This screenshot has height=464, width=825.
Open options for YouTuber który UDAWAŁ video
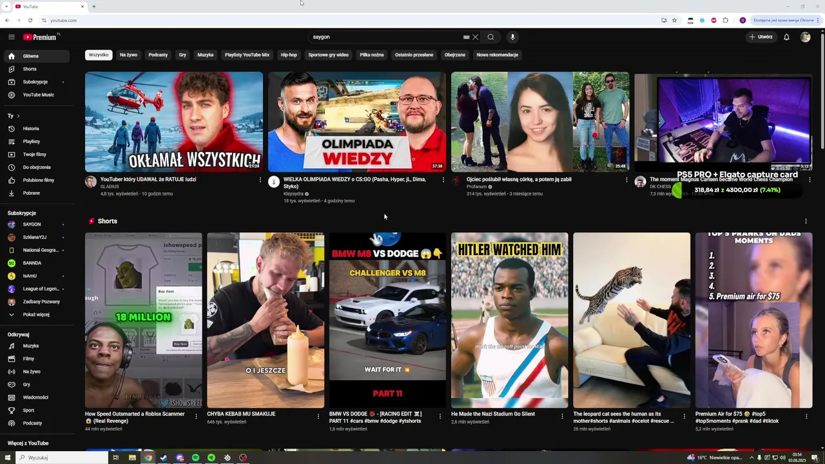point(260,180)
